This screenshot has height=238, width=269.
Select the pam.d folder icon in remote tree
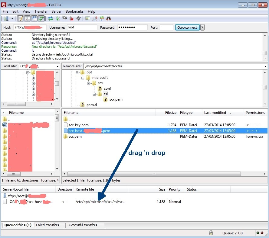point(83,105)
